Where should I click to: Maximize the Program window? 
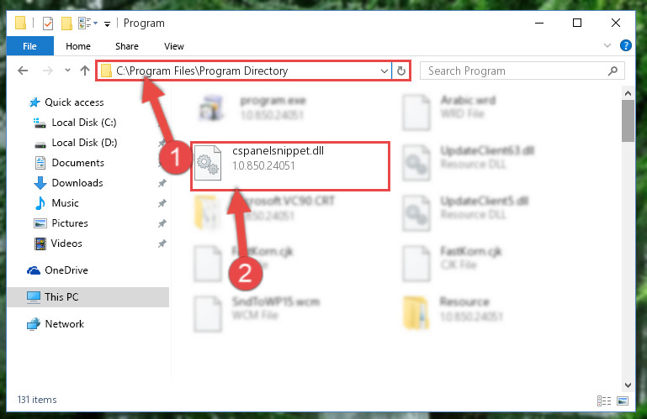click(577, 23)
